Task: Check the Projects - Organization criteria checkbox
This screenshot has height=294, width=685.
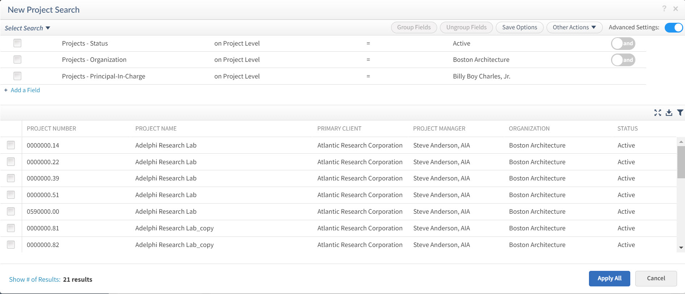Action: 17,60
